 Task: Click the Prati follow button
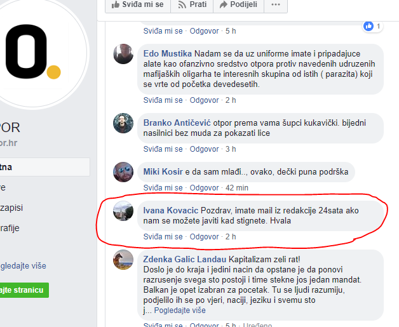click(x=192, y=4)
